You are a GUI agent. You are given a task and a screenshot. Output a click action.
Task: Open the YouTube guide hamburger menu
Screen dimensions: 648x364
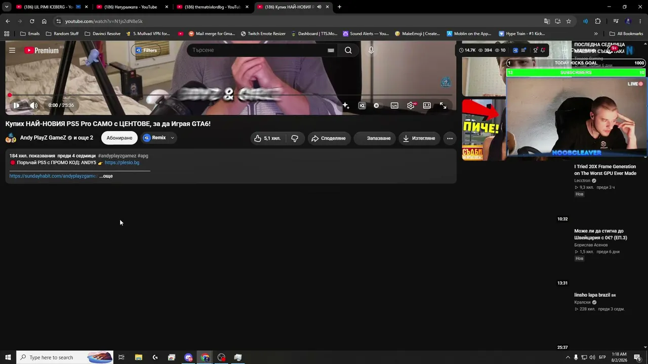12,50
